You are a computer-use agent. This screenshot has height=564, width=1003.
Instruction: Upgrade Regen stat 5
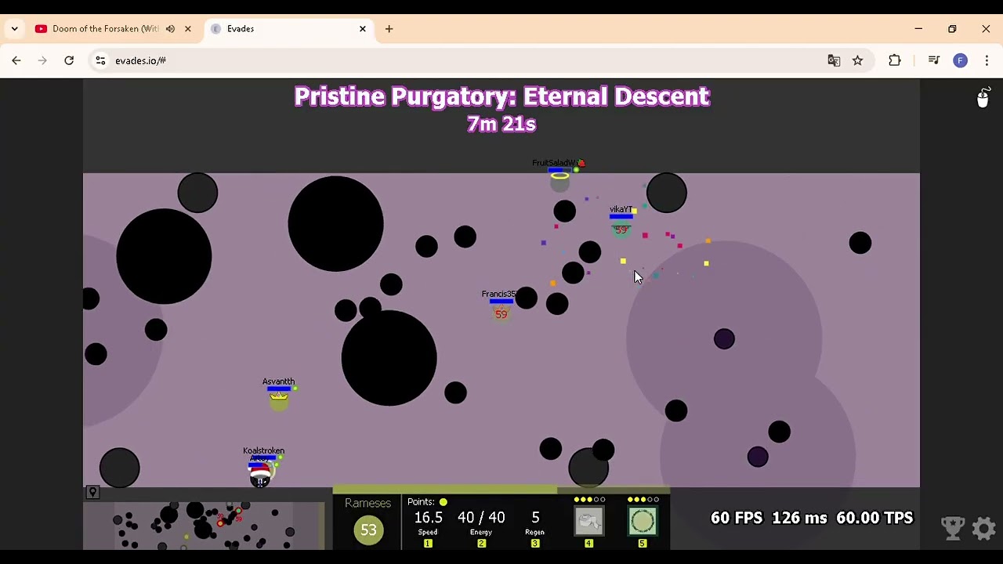pos(535,524)
